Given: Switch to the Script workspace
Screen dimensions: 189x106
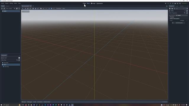Looking at the screenshot, I should click(93, 3).
